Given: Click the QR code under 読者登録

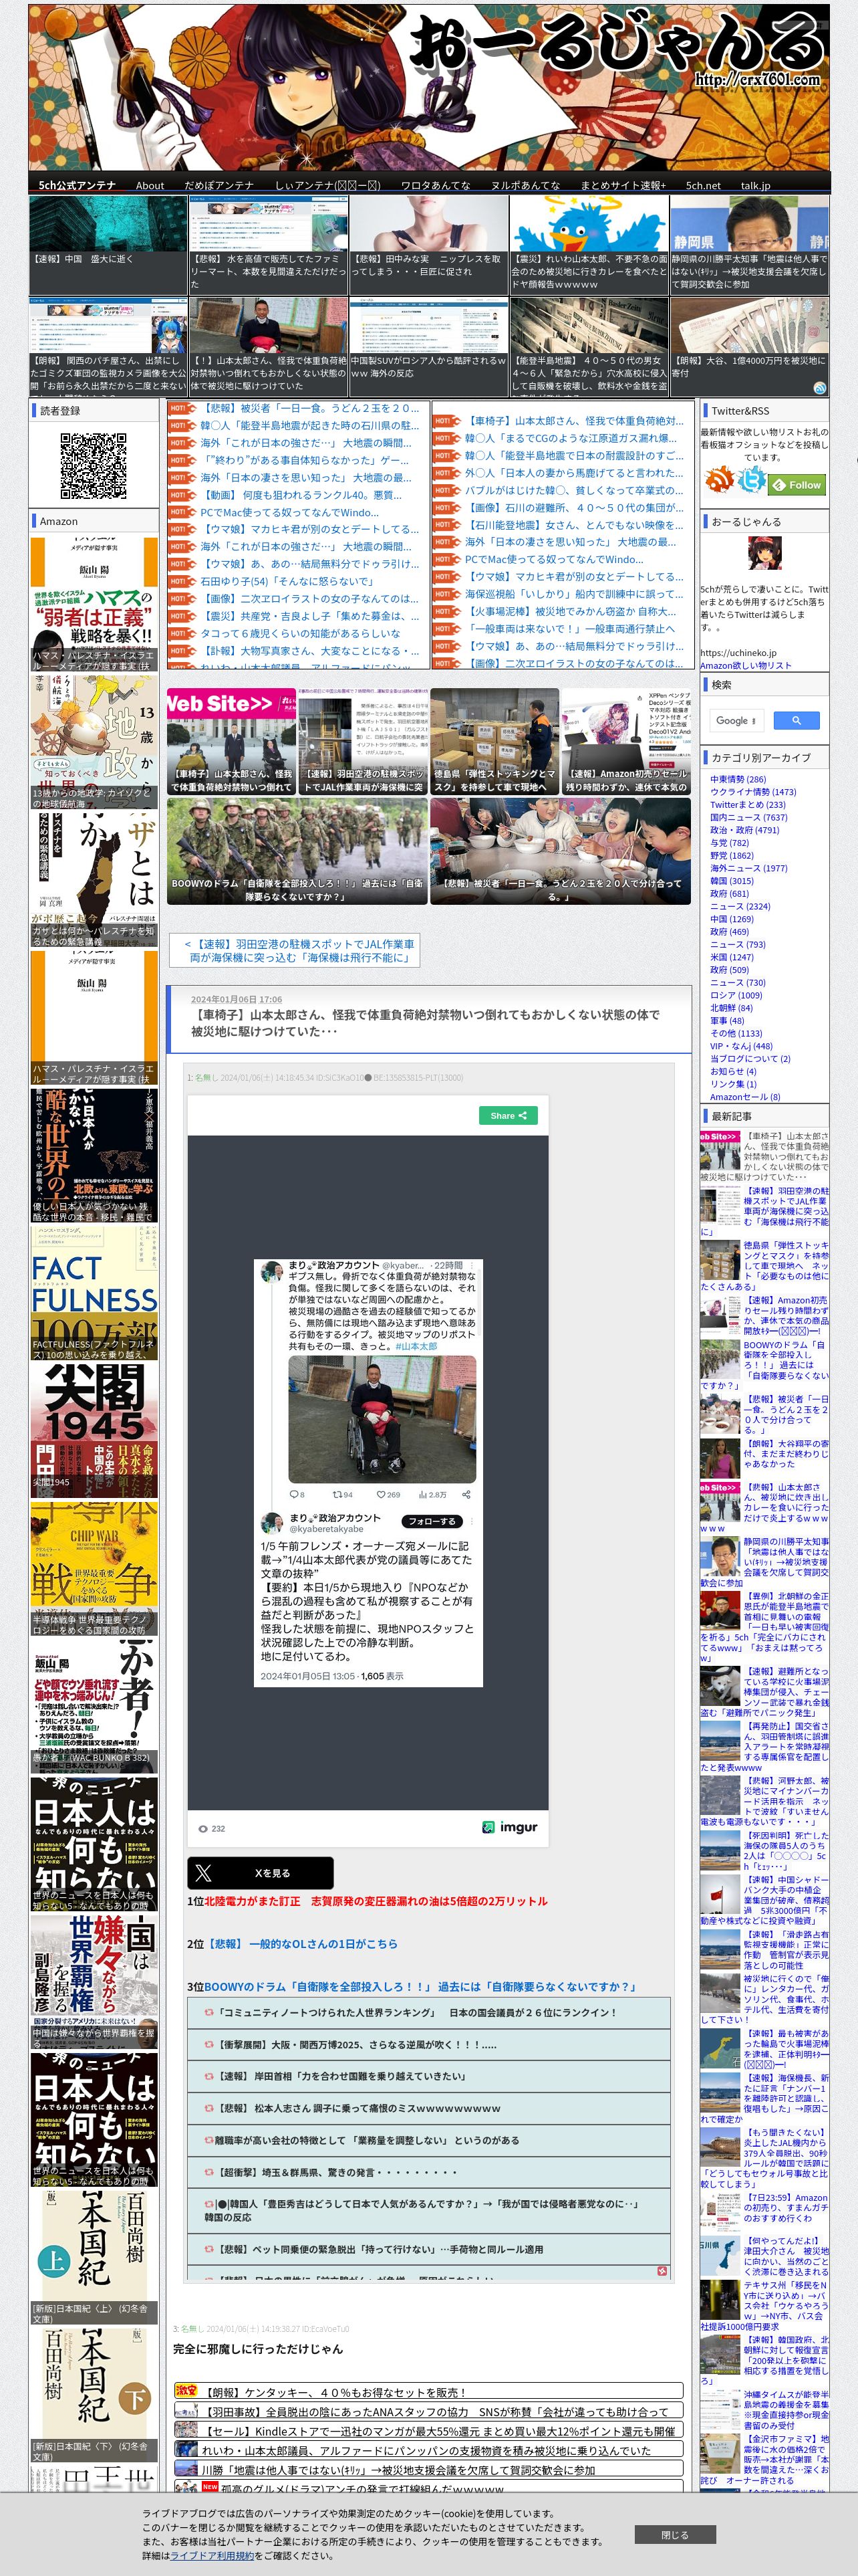Looking at the screenshot, I should [x=93, y=465].
